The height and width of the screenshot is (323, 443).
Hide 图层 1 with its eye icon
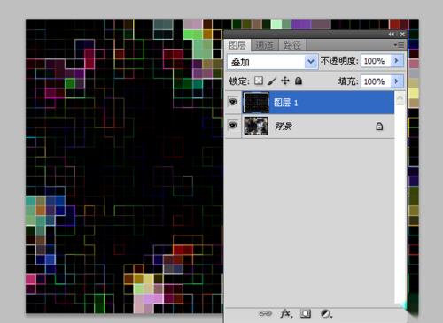point(233,102)
